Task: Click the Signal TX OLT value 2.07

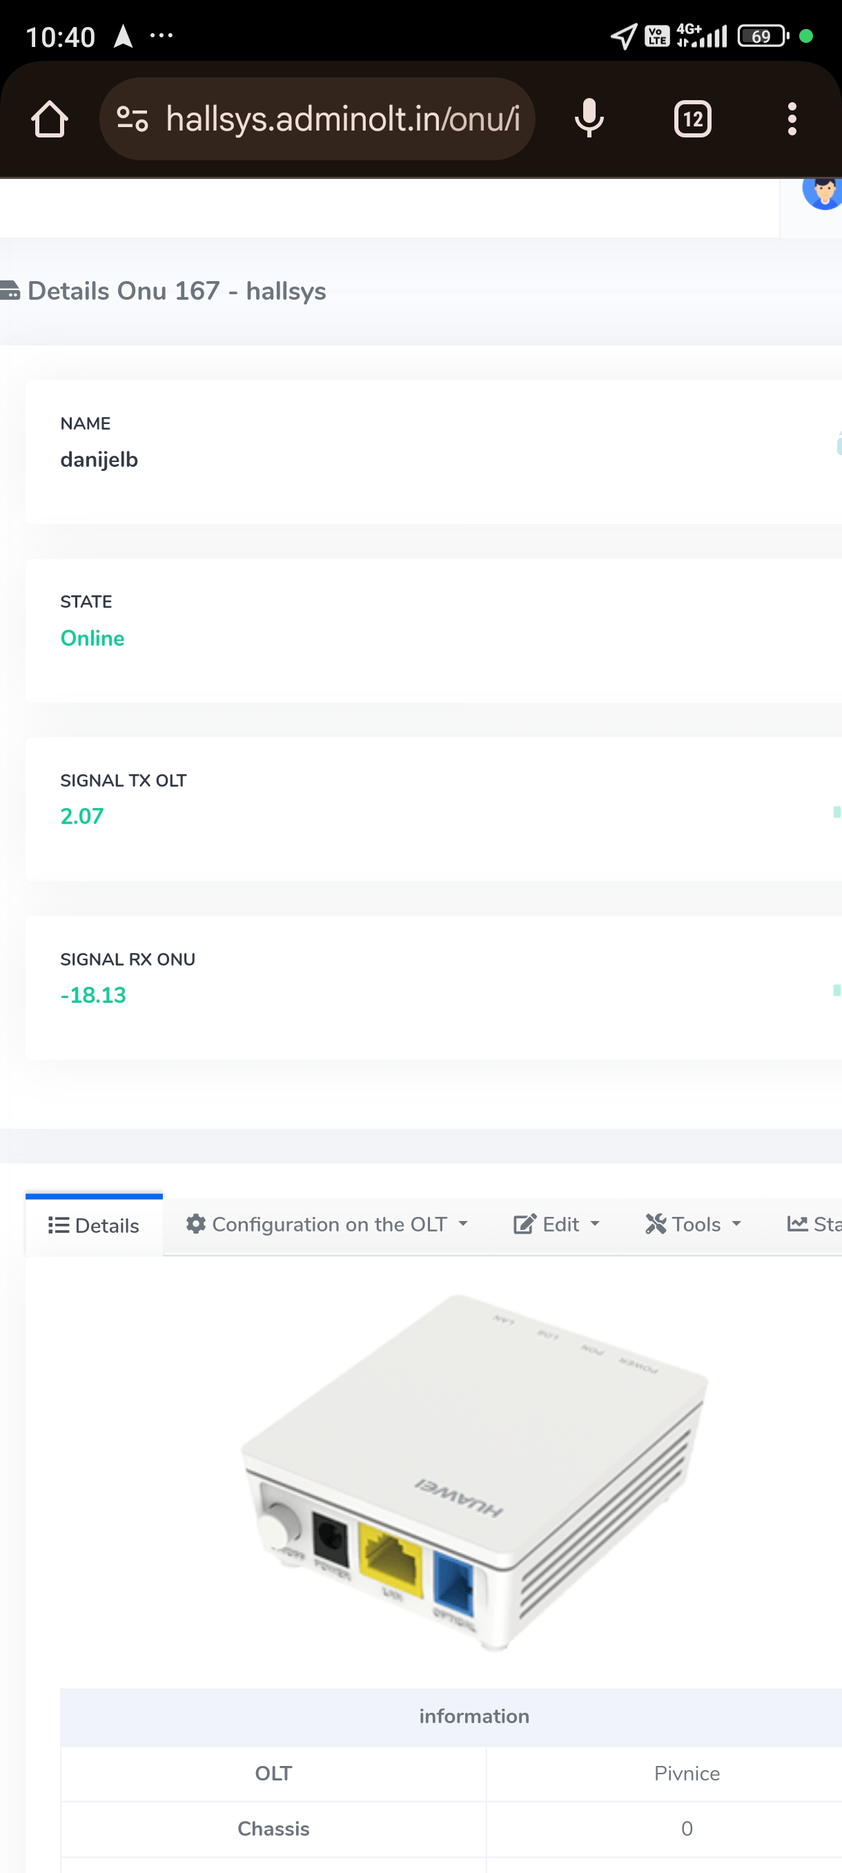Action: click(82, 816)
